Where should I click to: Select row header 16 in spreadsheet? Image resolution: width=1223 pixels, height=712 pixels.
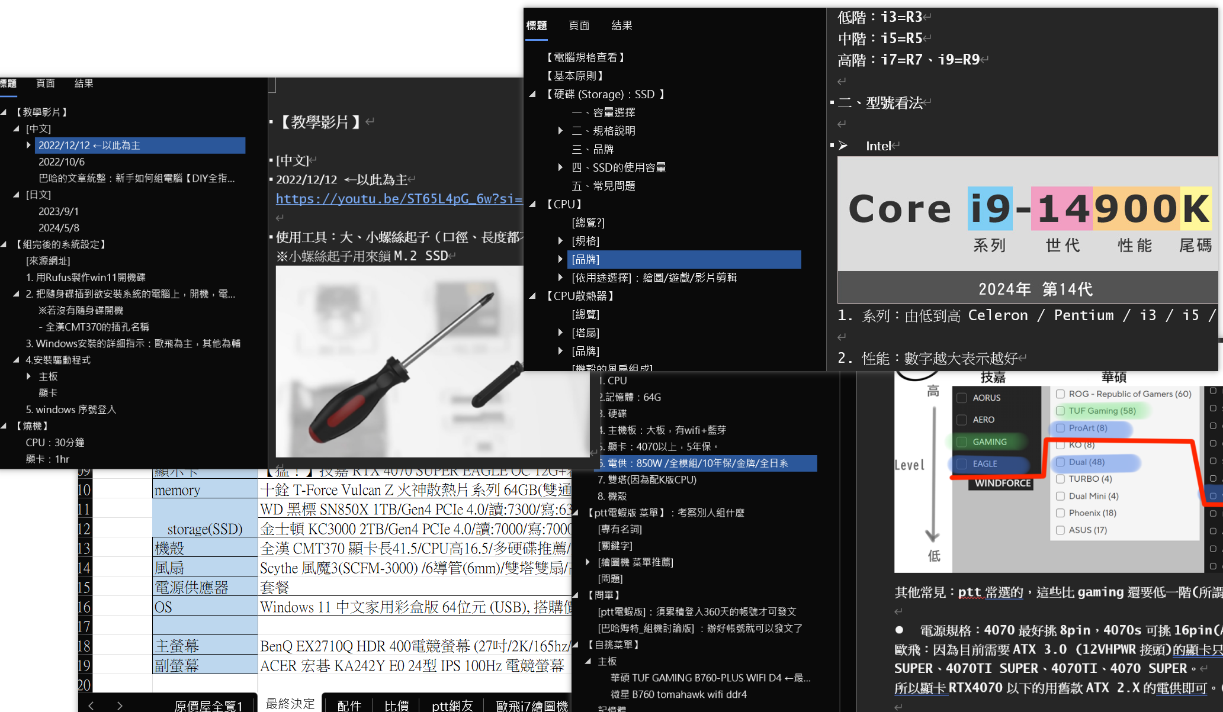coord(85,606)
